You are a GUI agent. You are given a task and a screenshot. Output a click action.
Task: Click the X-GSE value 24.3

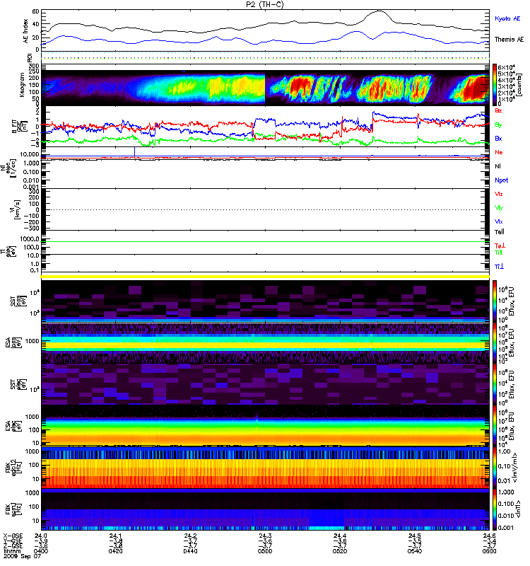[x=265, y=536]
